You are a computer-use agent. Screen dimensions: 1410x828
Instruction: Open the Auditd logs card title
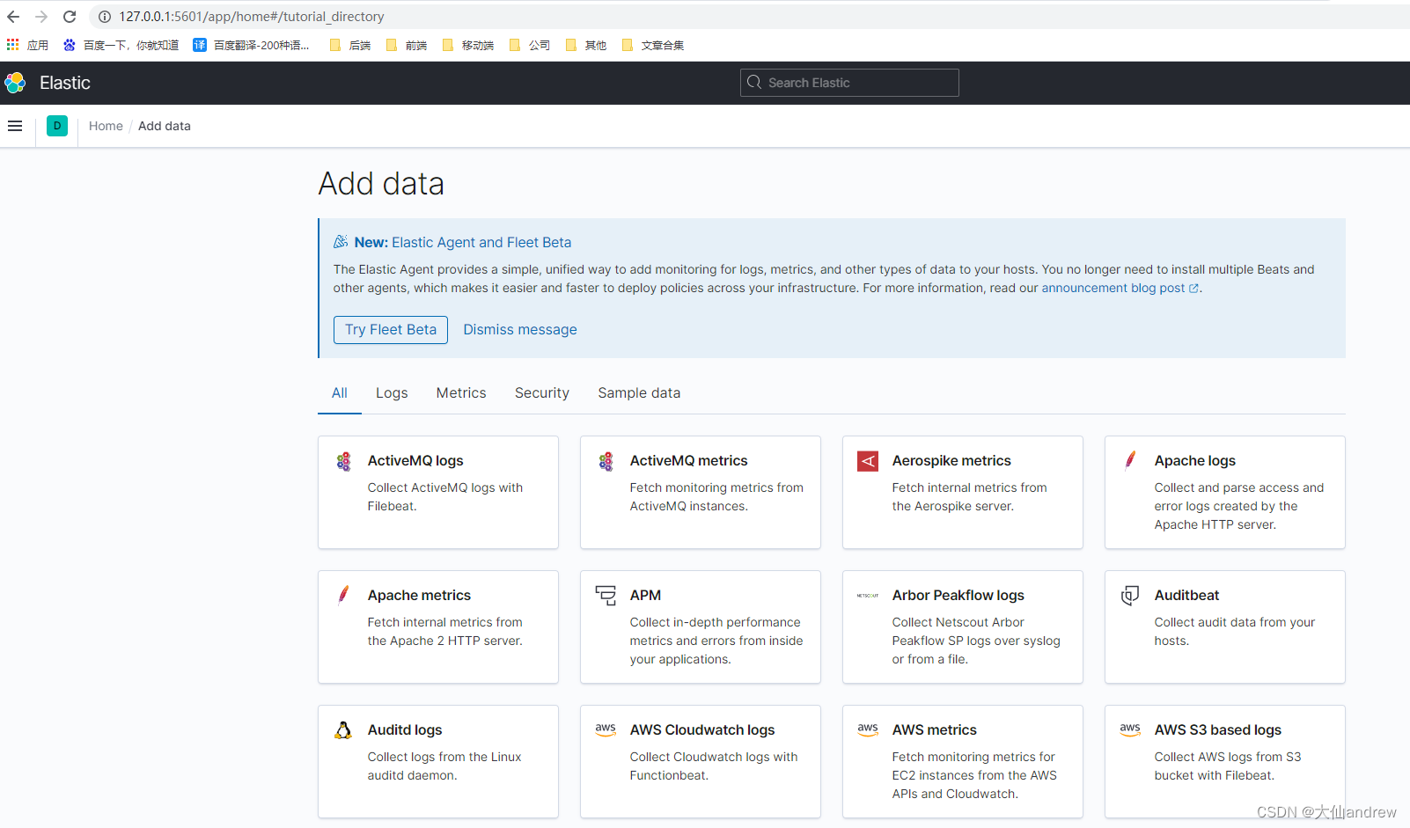click(x=405, y=730)
